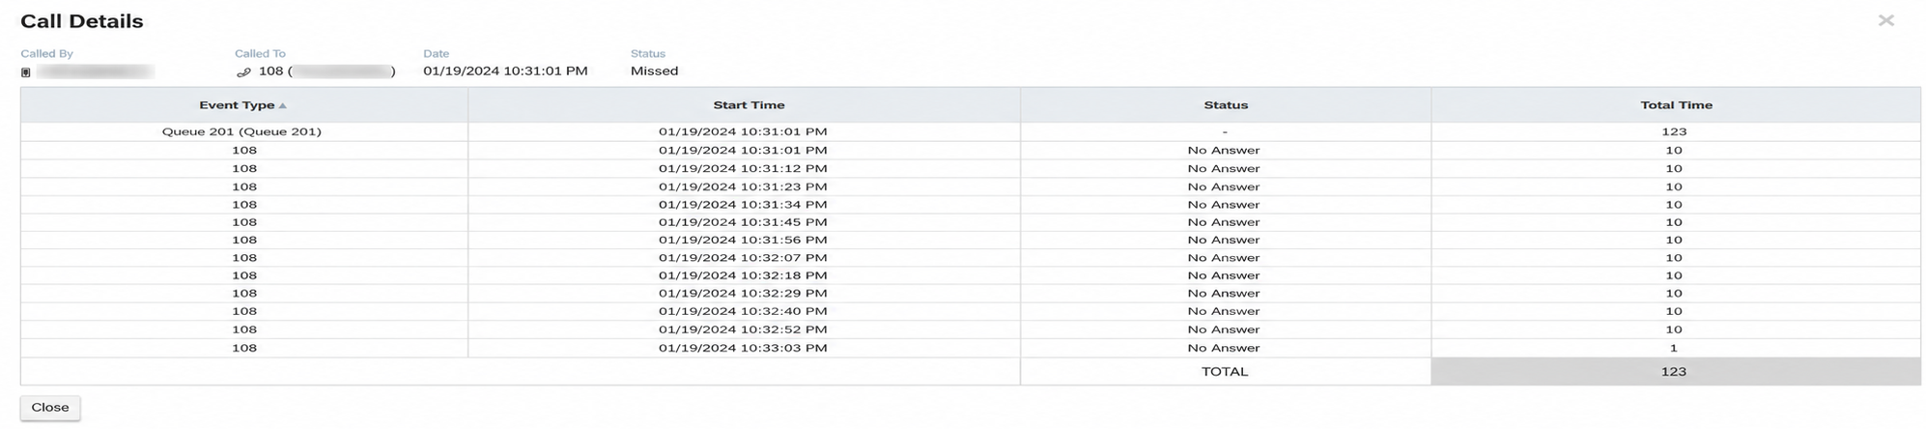The width and height of the screenshot is (1926, 429).
Task: Sort by the Status column header
Action: pos(1226,104)
